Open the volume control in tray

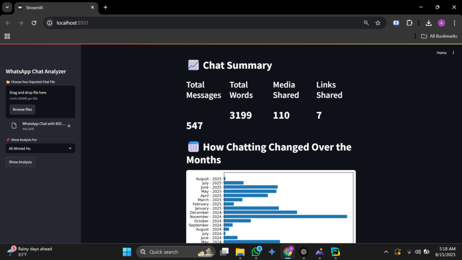(418, 252)
